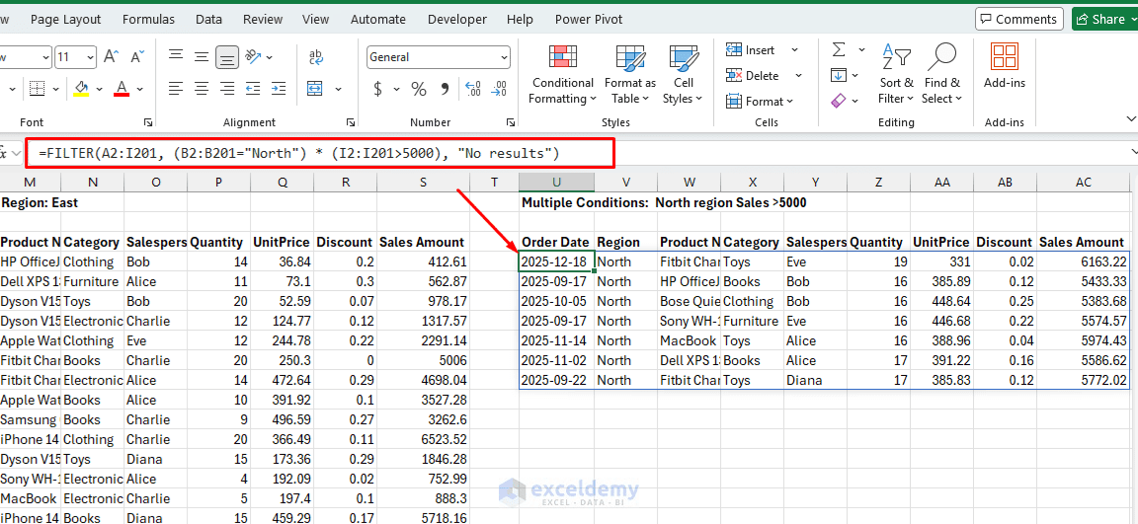The image size is (1138, 524).
Task: Open Font settings dialog launcher
Action: click(x=148, y=122)
